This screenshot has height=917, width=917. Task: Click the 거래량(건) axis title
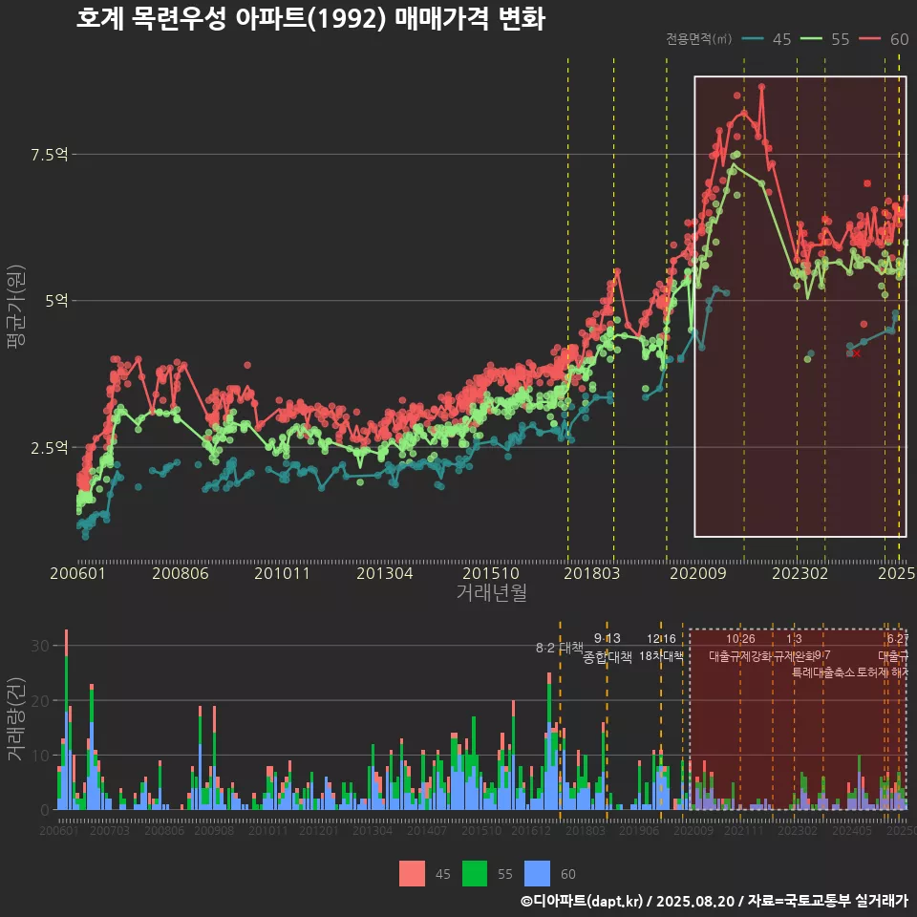pos(16,719)
